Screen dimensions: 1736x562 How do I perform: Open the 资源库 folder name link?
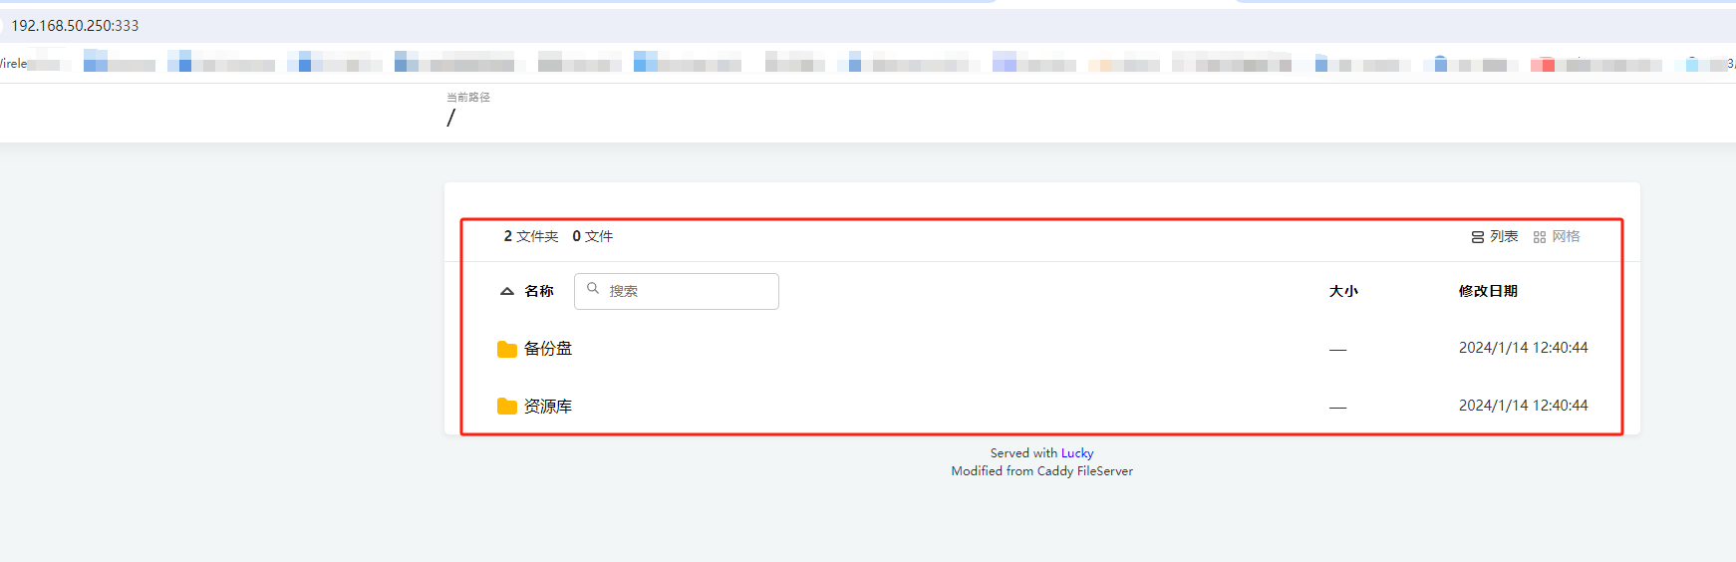(548, 407)
